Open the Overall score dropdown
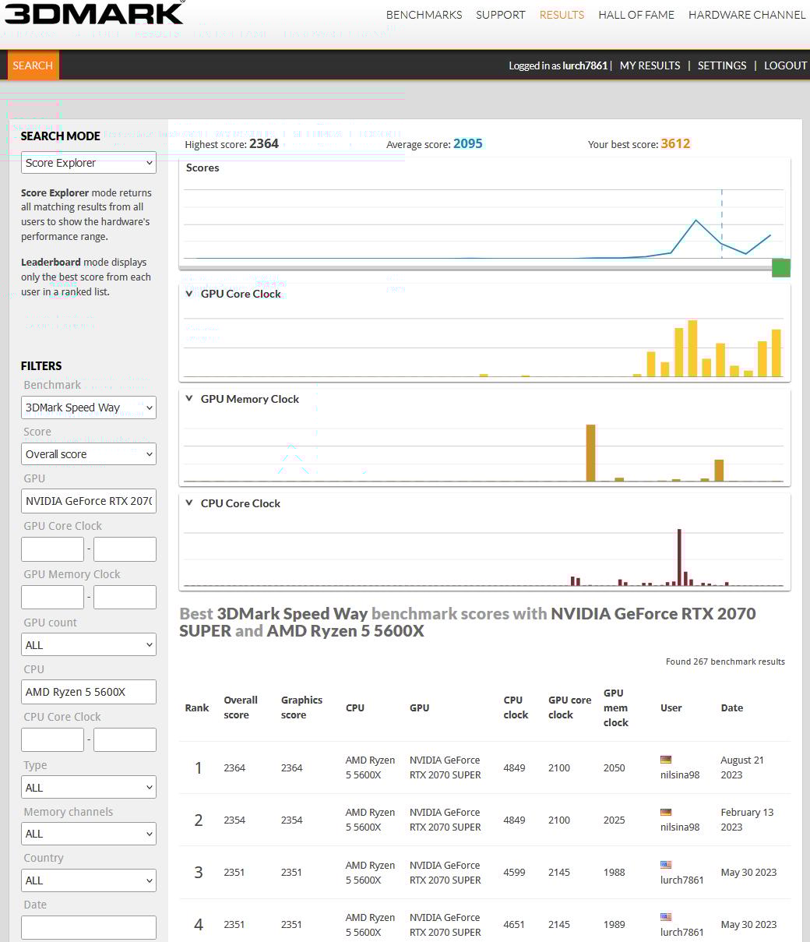 [88, 454]
